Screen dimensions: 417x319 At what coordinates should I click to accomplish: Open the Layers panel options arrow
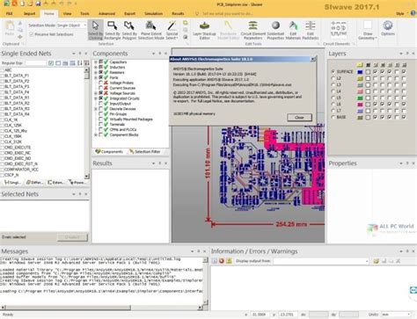[401, 54]
